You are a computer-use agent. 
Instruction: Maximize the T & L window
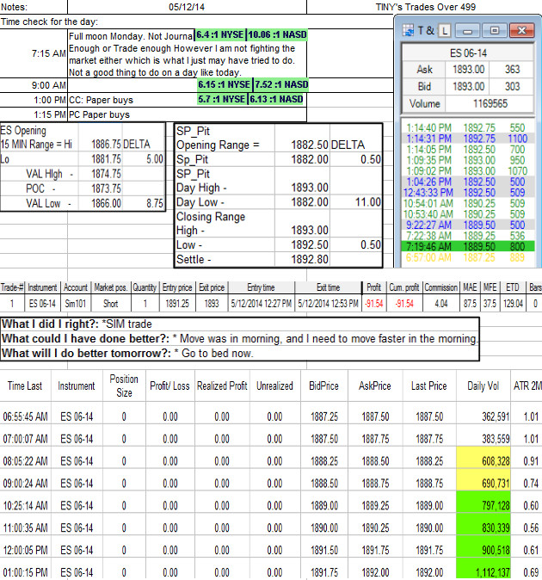tap(495, 31)
